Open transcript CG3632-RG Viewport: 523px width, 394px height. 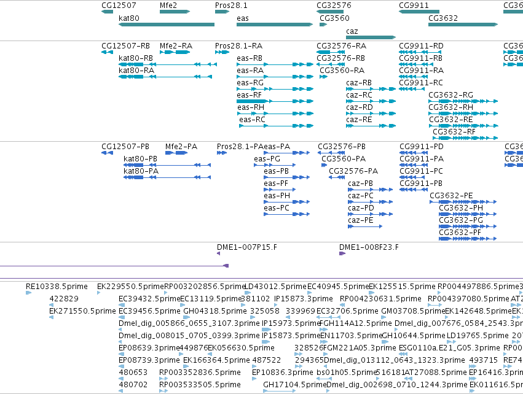450,95
